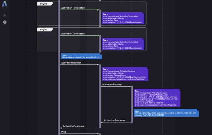Click 'proto.action: RequestAsync' tag line
Screen dimensions: 212x135
114,75
